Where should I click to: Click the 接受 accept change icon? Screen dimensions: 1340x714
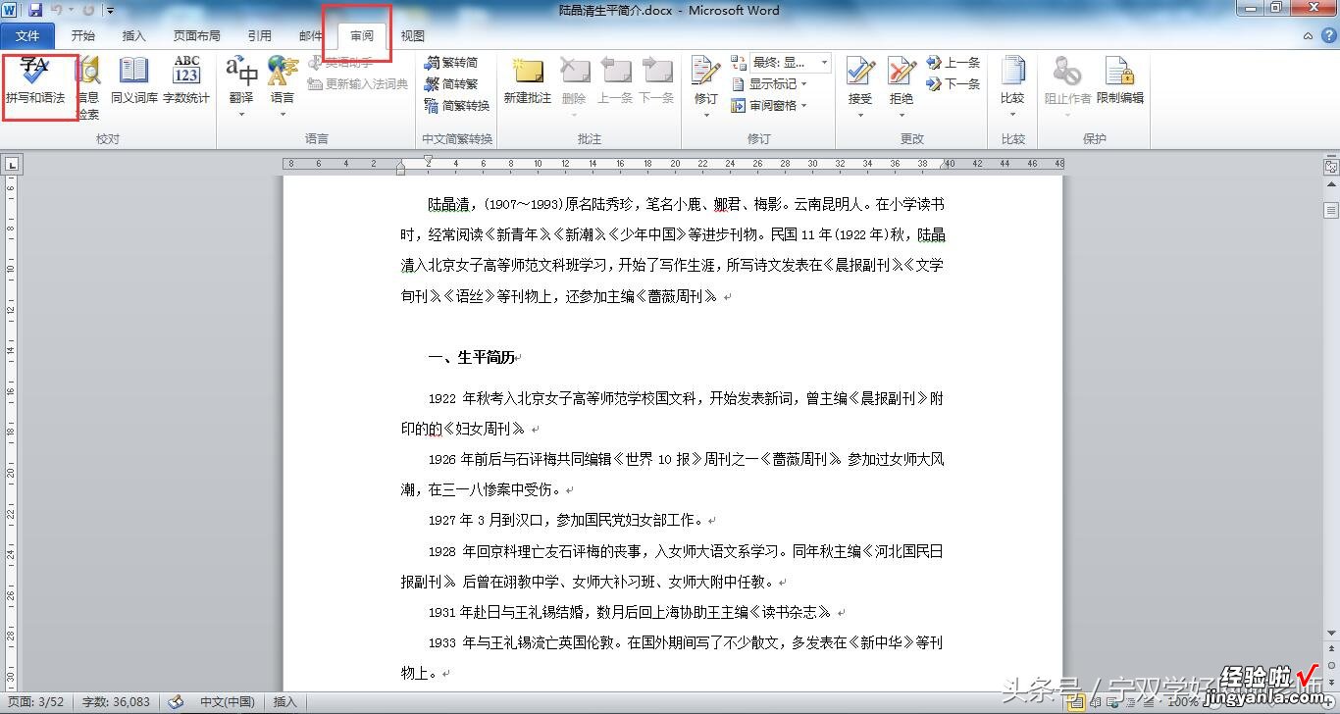coord(860,73)
